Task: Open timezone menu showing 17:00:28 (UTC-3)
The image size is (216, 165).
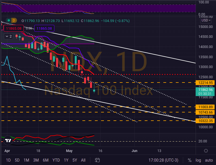Action: pyautogui.click(x=163, y=160)
